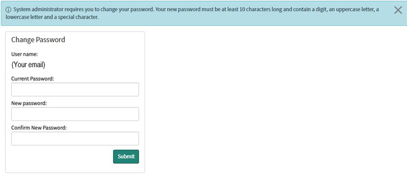Click the word "Submit" on the green button
This screenshot has width=407, height=179.
tap(126, 156)
